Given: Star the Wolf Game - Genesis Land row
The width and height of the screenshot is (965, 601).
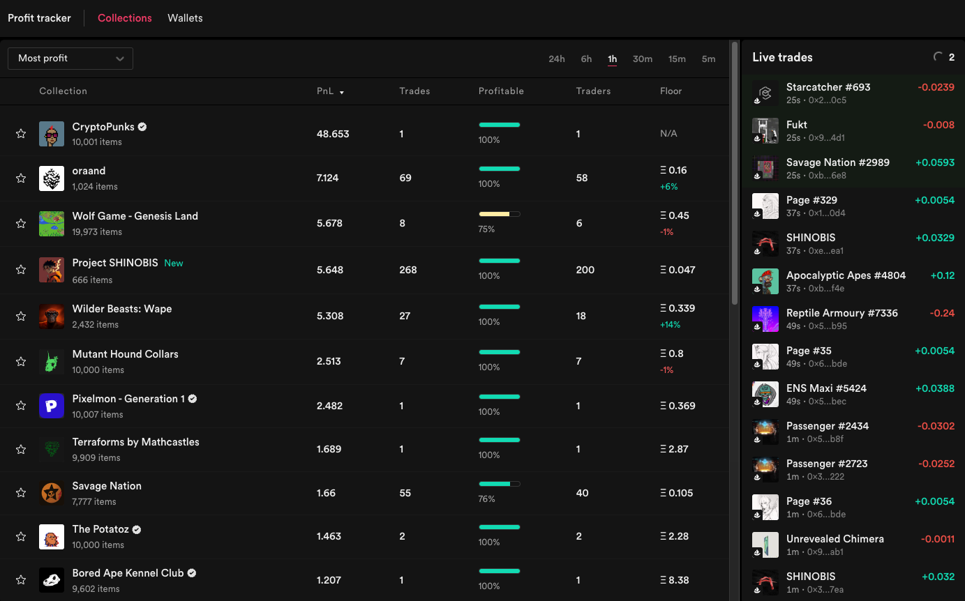Looking at the screenshot, I should point(21,224).
